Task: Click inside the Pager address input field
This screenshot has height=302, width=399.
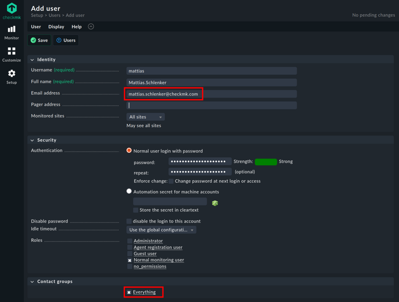Action: 212,104
